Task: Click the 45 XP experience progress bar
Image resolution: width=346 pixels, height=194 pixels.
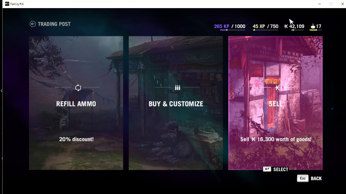Action: tap(265, 30)
